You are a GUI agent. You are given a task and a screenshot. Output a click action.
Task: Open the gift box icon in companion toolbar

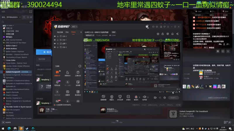(x=158, y=34)
